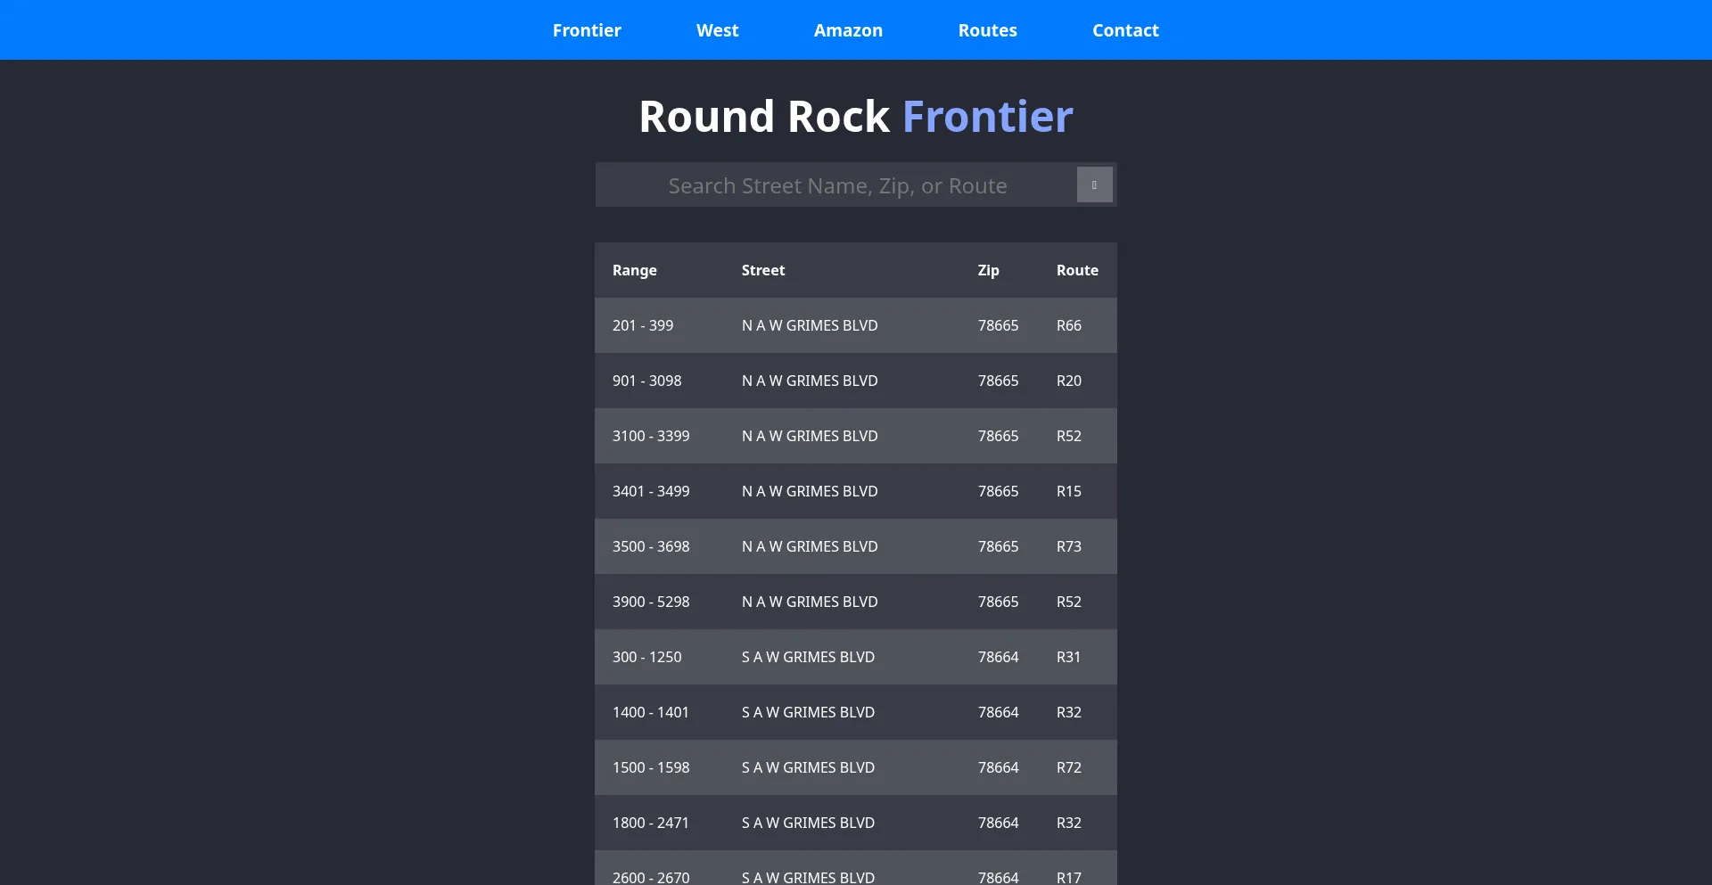Go to the West page
The image size is (1712, 885).
tap(717, 30)
